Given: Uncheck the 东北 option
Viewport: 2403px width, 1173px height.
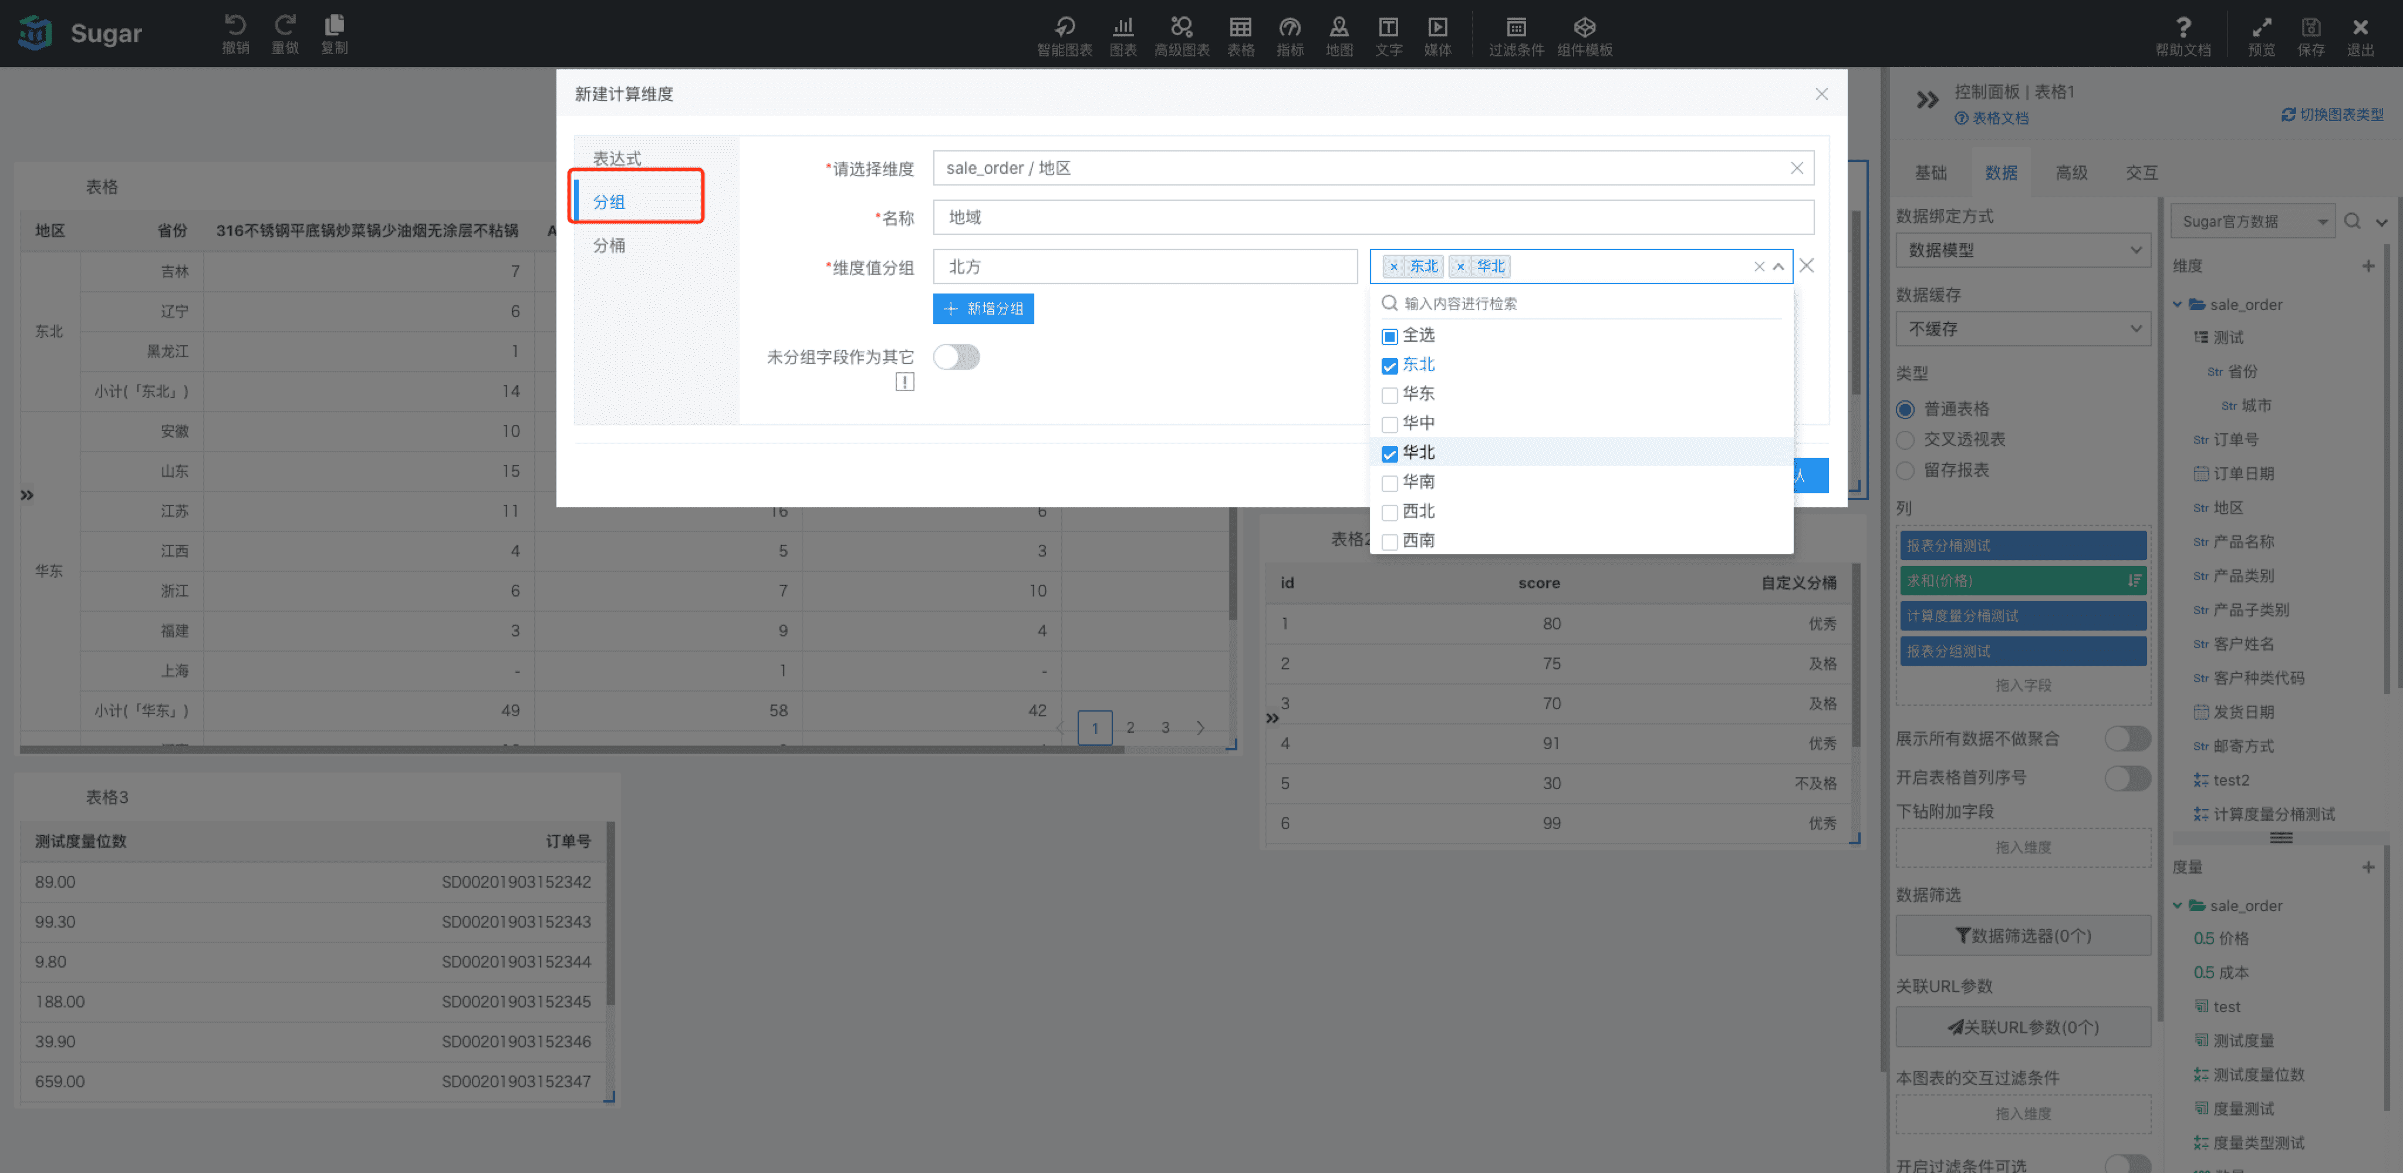Looking at the screenshot, I should coord(1390,366).
